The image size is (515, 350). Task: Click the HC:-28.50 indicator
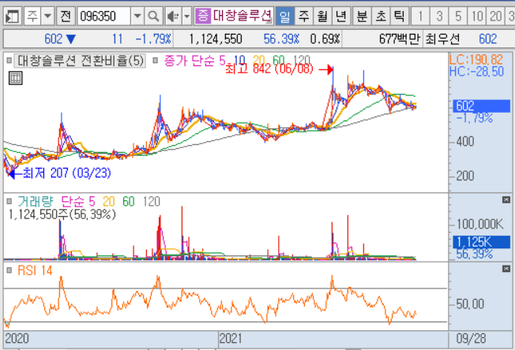tap(476, 72)
